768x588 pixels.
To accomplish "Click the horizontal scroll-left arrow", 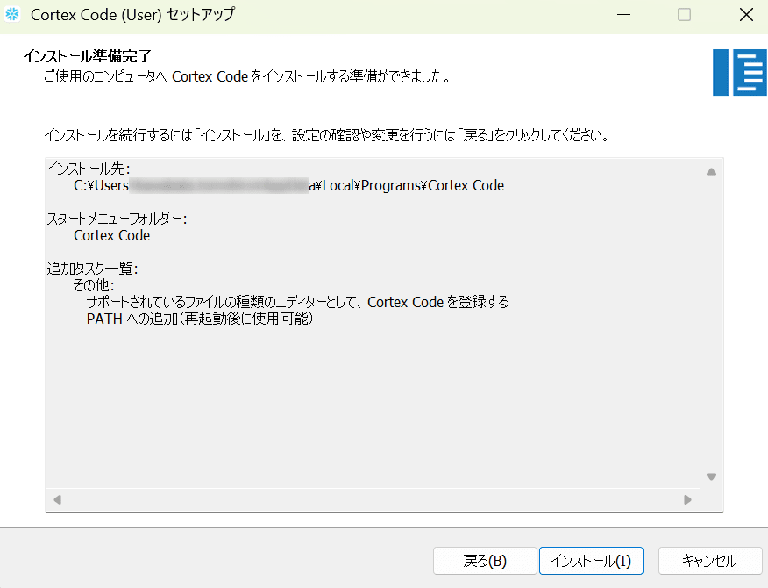I will click(x=57, y=499).
